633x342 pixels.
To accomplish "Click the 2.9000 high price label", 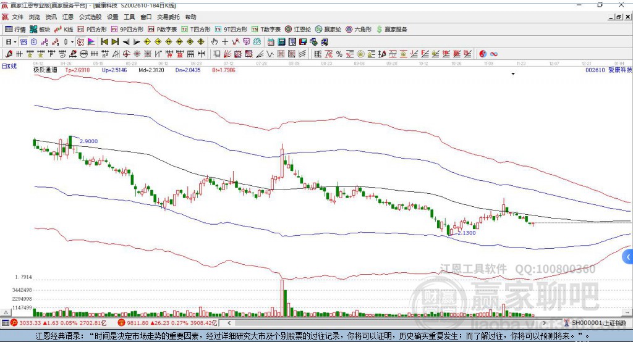I will pyautogui.click(x=88, y=141).
